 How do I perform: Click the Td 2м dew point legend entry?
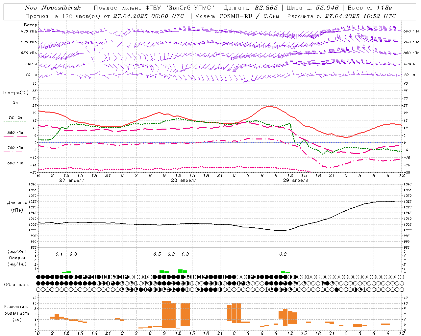[15, 117]
